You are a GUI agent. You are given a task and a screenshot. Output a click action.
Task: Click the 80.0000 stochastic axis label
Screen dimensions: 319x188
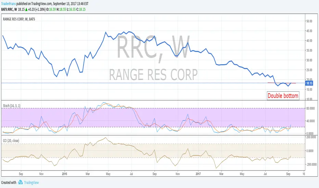[x=311, y=108]
